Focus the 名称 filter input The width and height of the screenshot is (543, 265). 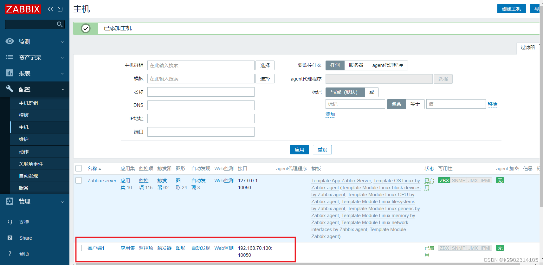(x=201, y=92)
